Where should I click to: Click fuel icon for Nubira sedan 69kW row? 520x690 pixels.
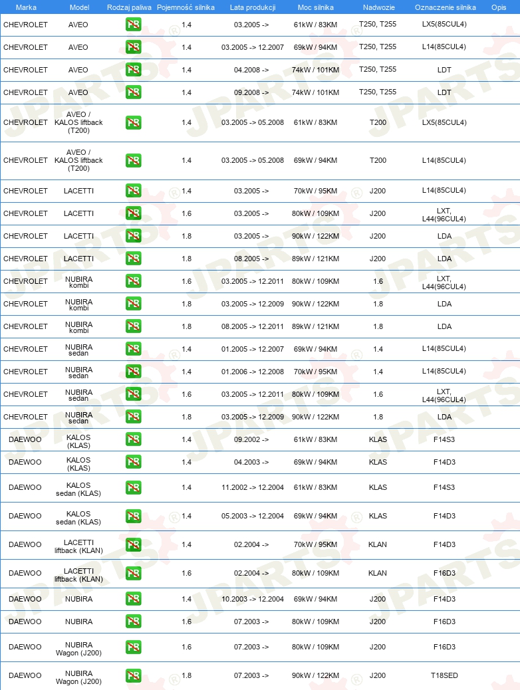click(134, 349)
